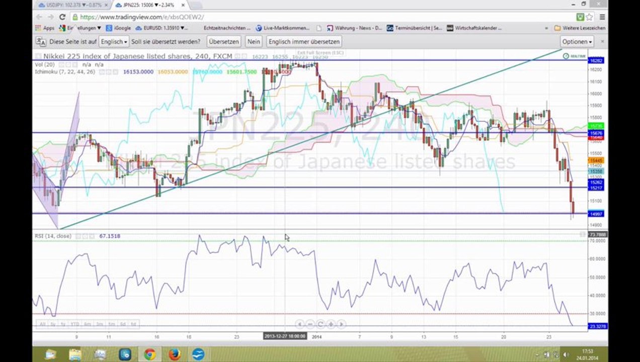Select the 5y time range
The width and height of the screenshot is (640, 362).
click(x=53, y=324)
